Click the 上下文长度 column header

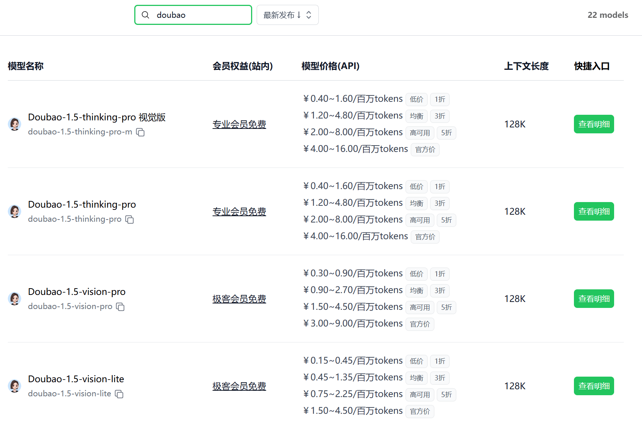(x=526, y=66)
